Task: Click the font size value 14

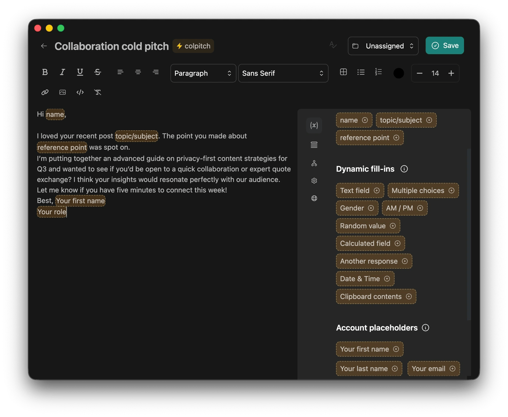Action: (435, 73)
